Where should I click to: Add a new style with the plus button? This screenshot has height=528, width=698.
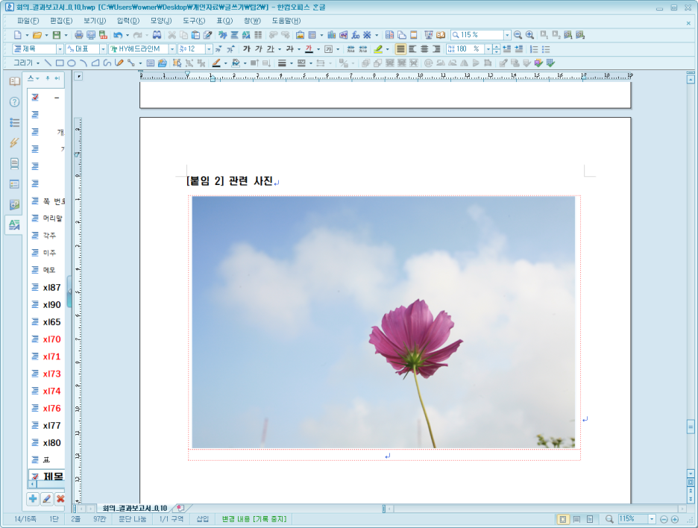click(33, 499)
